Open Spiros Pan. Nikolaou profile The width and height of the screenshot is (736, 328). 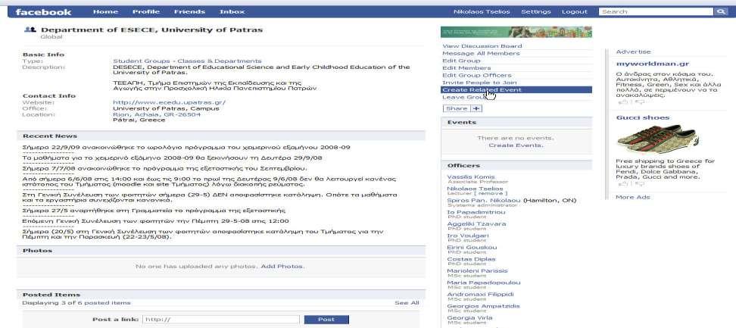[484, 201]
